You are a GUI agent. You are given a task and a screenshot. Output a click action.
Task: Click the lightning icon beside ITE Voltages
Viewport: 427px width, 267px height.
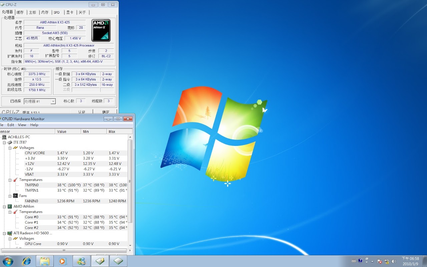15,148
